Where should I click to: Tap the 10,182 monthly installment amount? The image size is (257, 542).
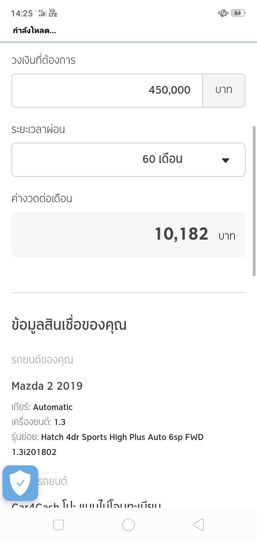pyautogui.click(x=181, y=234)
